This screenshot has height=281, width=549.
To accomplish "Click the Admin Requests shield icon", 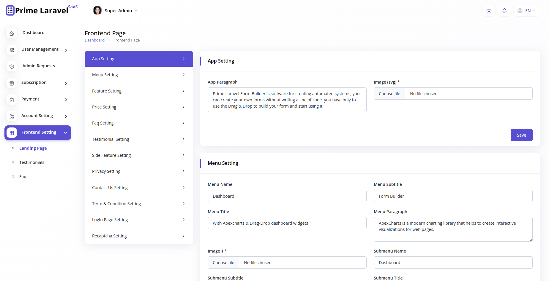I will coord(12,66).
